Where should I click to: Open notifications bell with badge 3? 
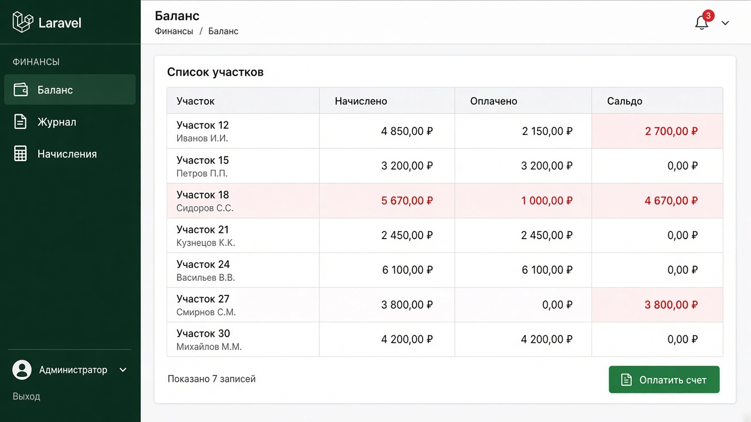(x=703, y=21)
